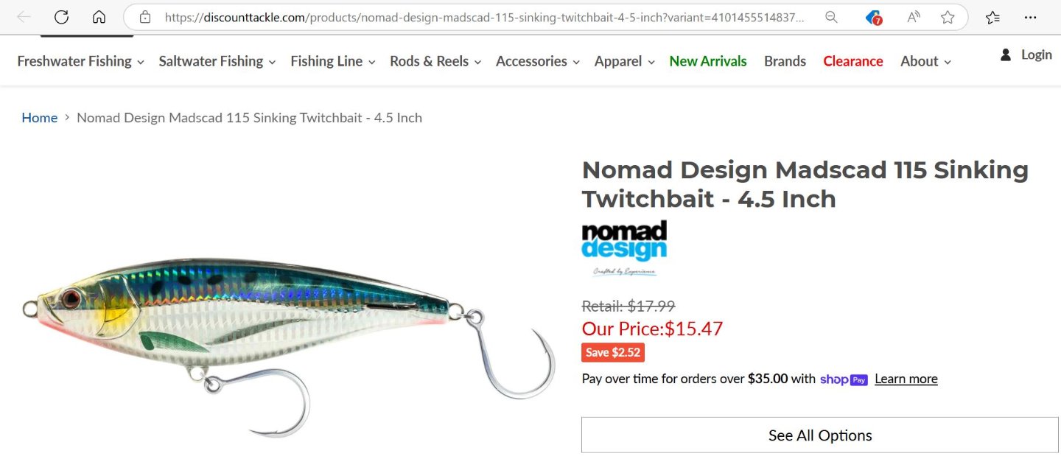
Task: Open browser Settings and more menu
Action: click(x=1030, y=17)
